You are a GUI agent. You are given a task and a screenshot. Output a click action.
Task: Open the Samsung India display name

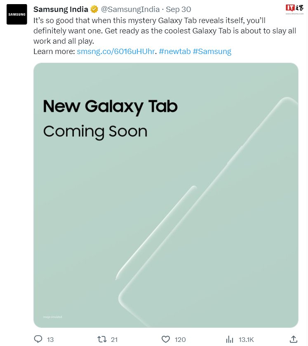[61, 9]
